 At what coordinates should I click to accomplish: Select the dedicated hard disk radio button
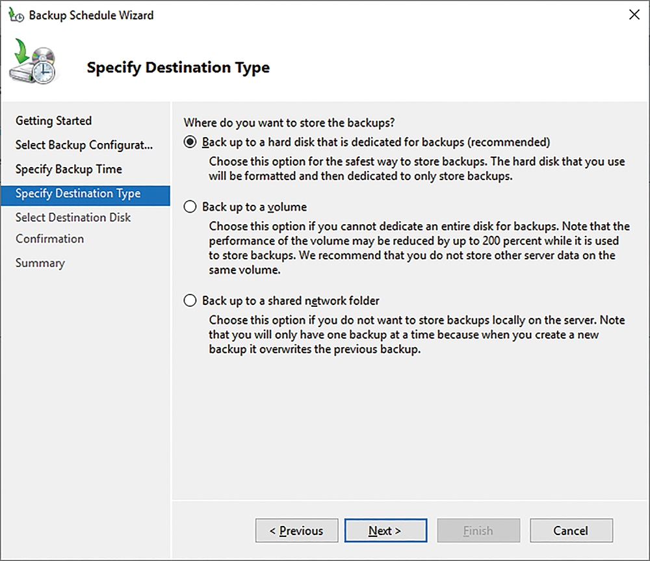[190, 142]
